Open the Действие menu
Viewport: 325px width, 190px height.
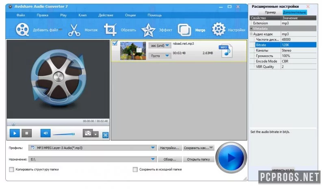click(106, 15)
